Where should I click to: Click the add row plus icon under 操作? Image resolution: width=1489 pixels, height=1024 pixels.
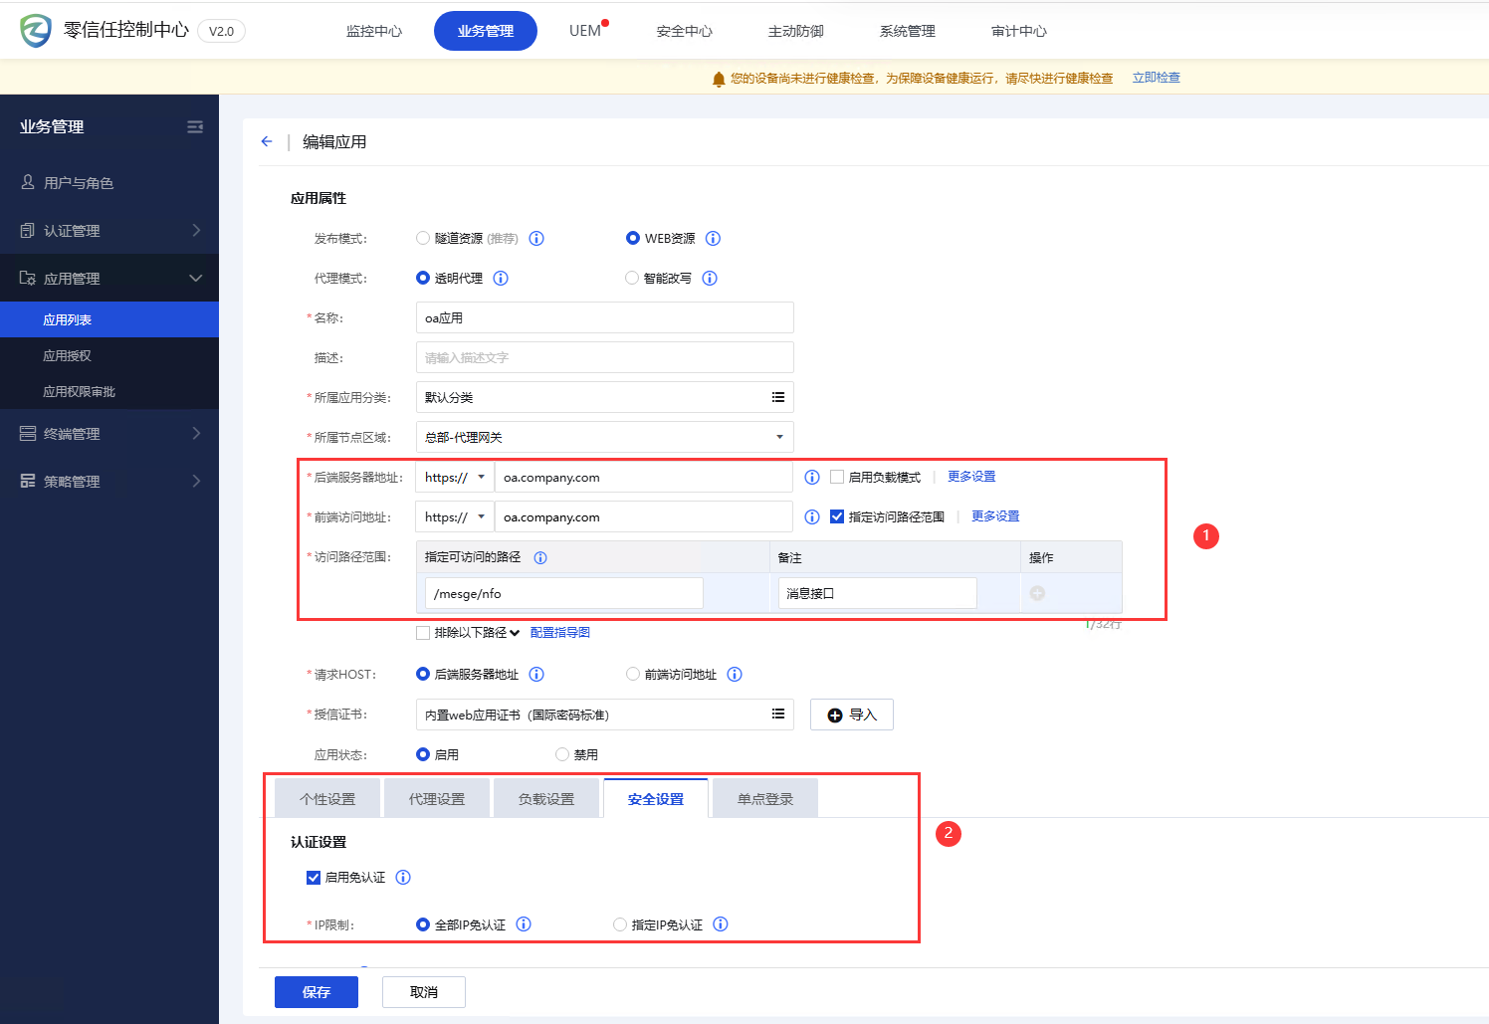click(1037, 593)
